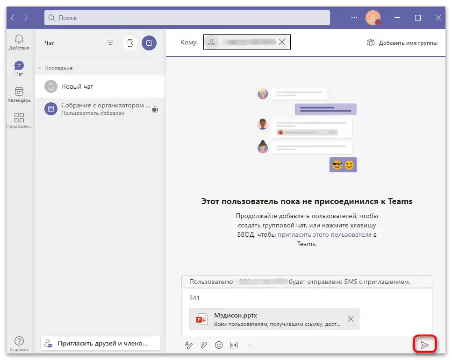Click SMS invitation notice text
Image resolution: width=452 pixels, height=360 pixels.
(300, 282)
